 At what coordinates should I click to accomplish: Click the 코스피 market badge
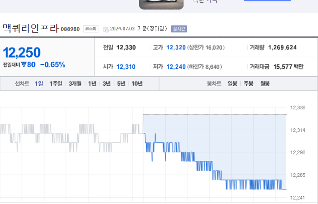coord(91,29)
